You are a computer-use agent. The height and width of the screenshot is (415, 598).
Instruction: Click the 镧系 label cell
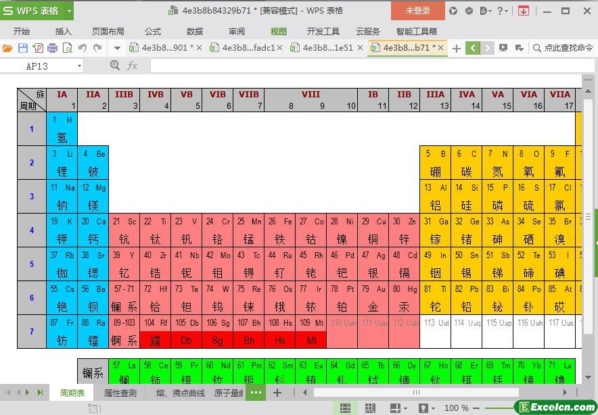click(x=93, y=371)
